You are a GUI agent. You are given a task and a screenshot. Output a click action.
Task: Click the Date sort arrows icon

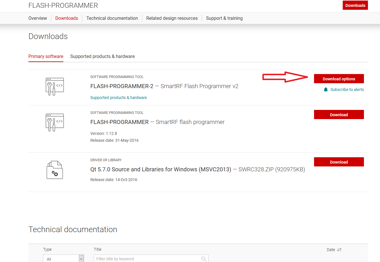[339, 250]
